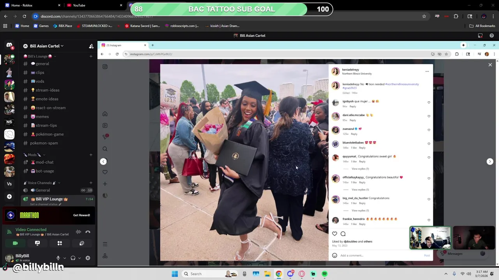Screen dimensions: 499x280
Task: Go to the previous Instagram post
Action: (103, 161)
